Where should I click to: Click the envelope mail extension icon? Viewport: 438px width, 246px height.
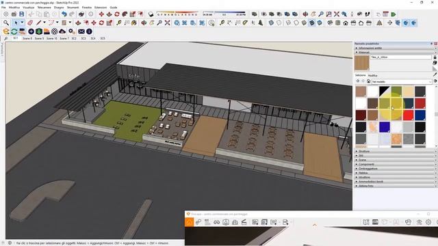tap(81, 31)
